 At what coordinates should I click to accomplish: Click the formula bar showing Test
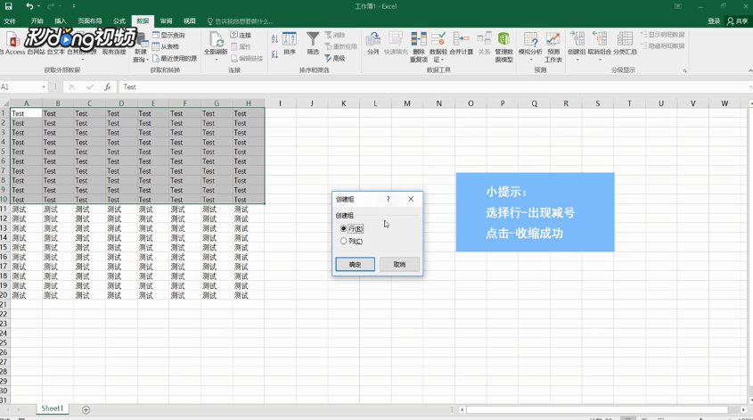tap(435, 87)
